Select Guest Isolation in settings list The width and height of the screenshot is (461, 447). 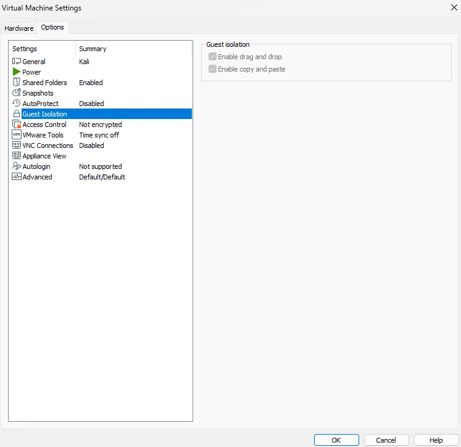click(x=102, y=114)
